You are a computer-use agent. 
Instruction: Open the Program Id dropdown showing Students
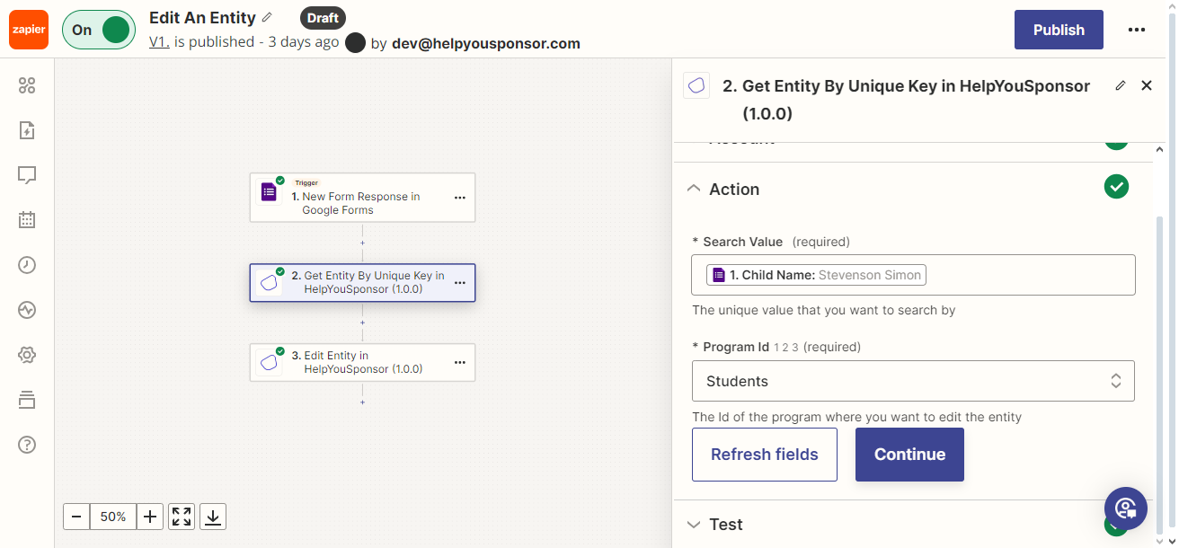coord(913,381)
